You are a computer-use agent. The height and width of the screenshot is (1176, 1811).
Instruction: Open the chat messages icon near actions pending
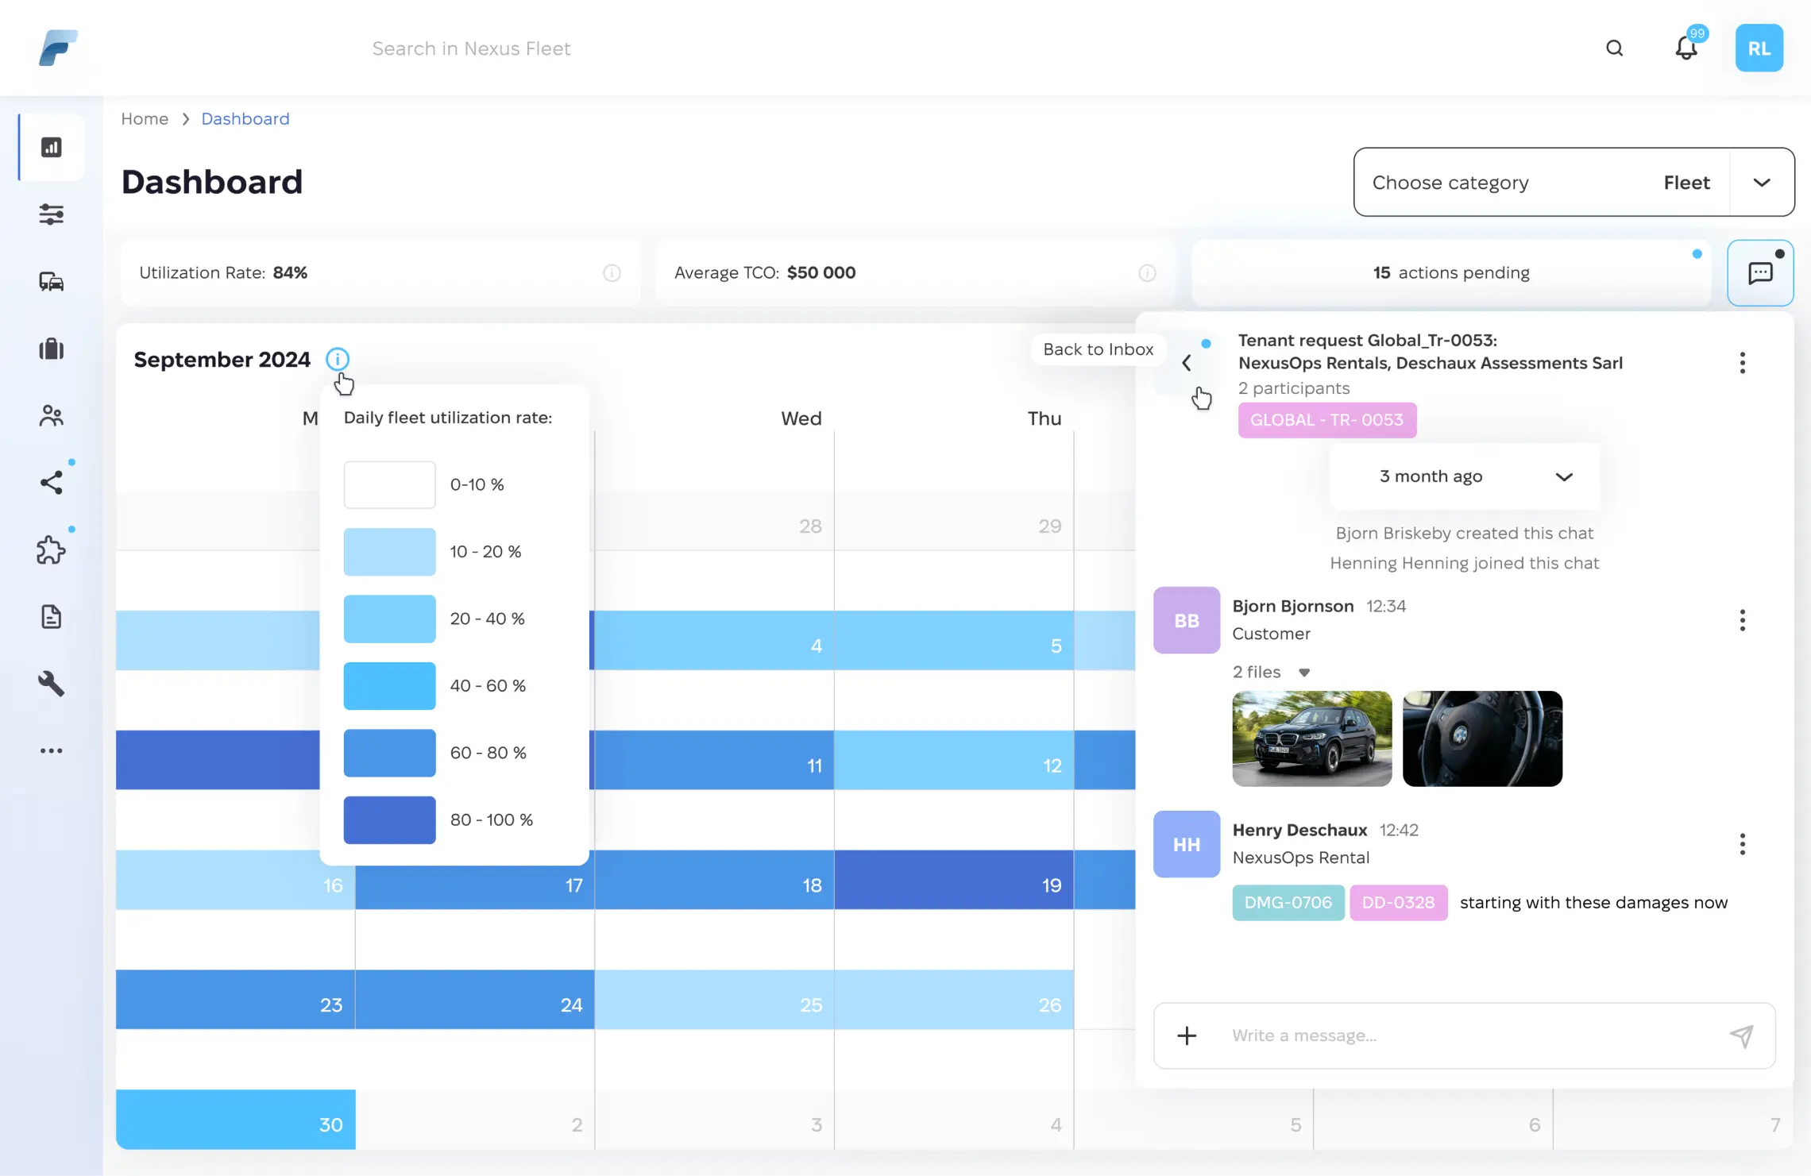click(x=1760, y=272)
